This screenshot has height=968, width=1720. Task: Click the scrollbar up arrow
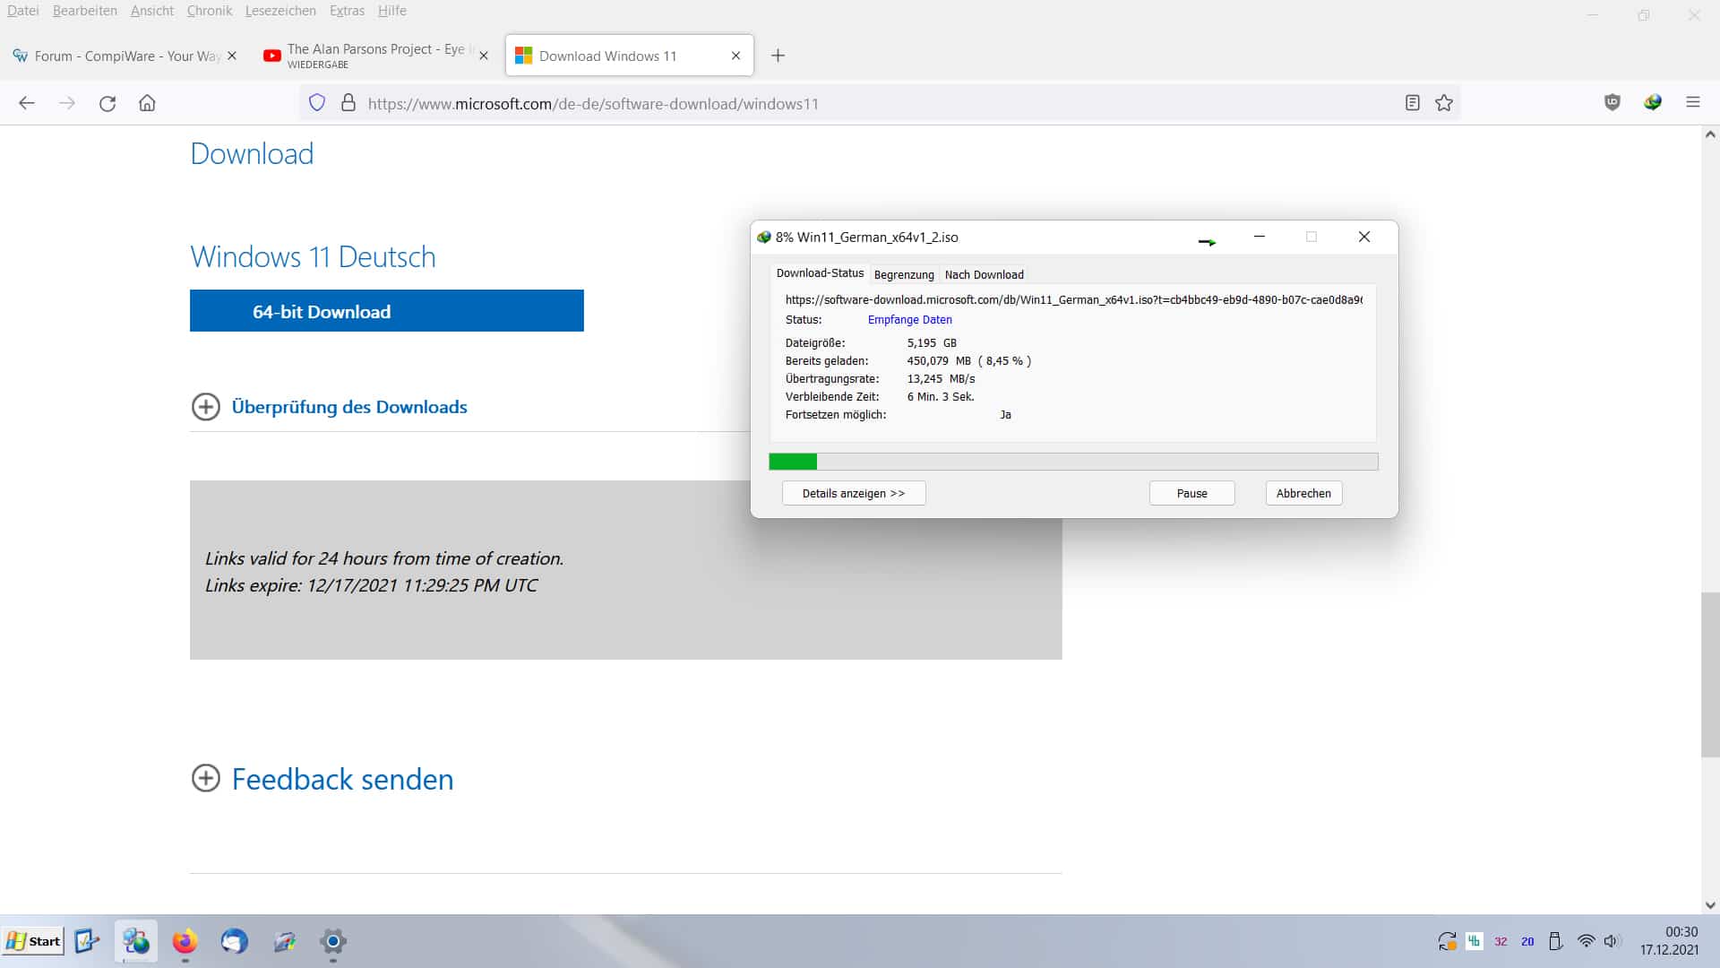point(1710,134)
